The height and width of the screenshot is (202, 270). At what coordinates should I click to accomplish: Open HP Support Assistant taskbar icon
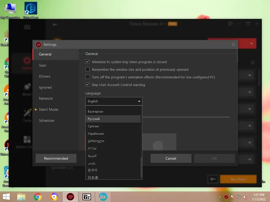[103, 197]
